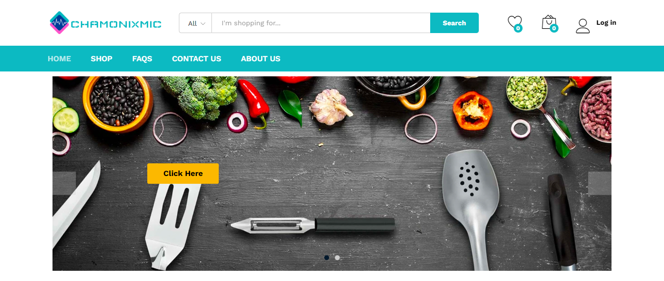This screenshot has height=281, width=664.
Task: Open the shopping bag cart icon
Action: [x=548, y=22]
